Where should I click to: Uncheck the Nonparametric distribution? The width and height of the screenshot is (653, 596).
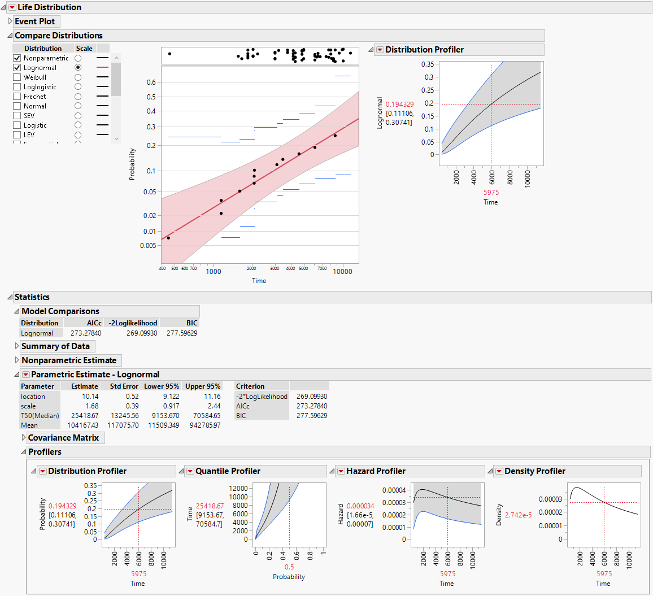point(16,58)
